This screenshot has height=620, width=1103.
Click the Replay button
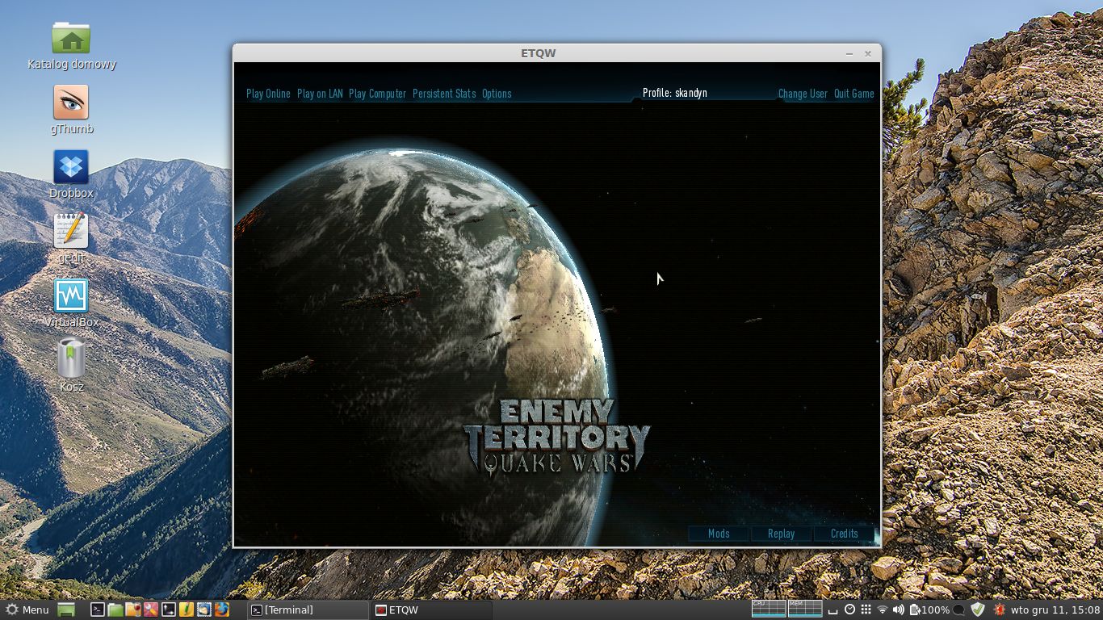(x=781, y=534)
